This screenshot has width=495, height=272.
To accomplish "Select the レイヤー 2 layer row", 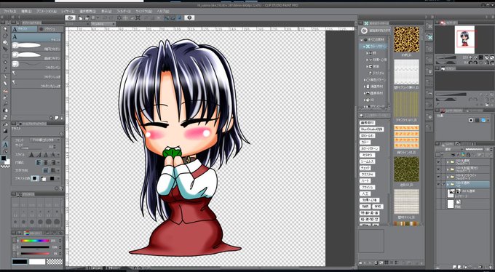I will pos(463,193).
